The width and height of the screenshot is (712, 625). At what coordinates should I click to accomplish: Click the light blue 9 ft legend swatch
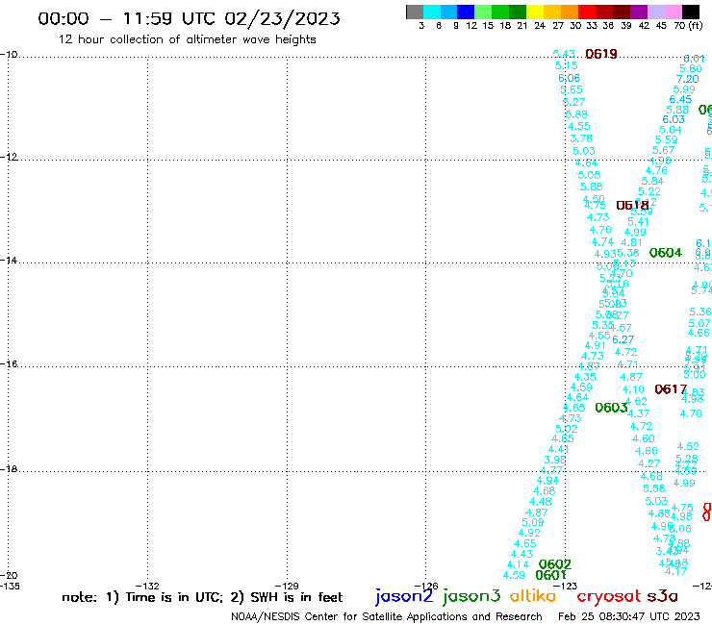point(448,12)
